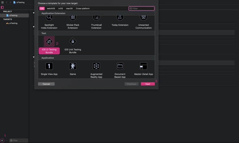239x143 pixels.
Task: Add a new target with the plus button
Action: click(x=2, y=140)
